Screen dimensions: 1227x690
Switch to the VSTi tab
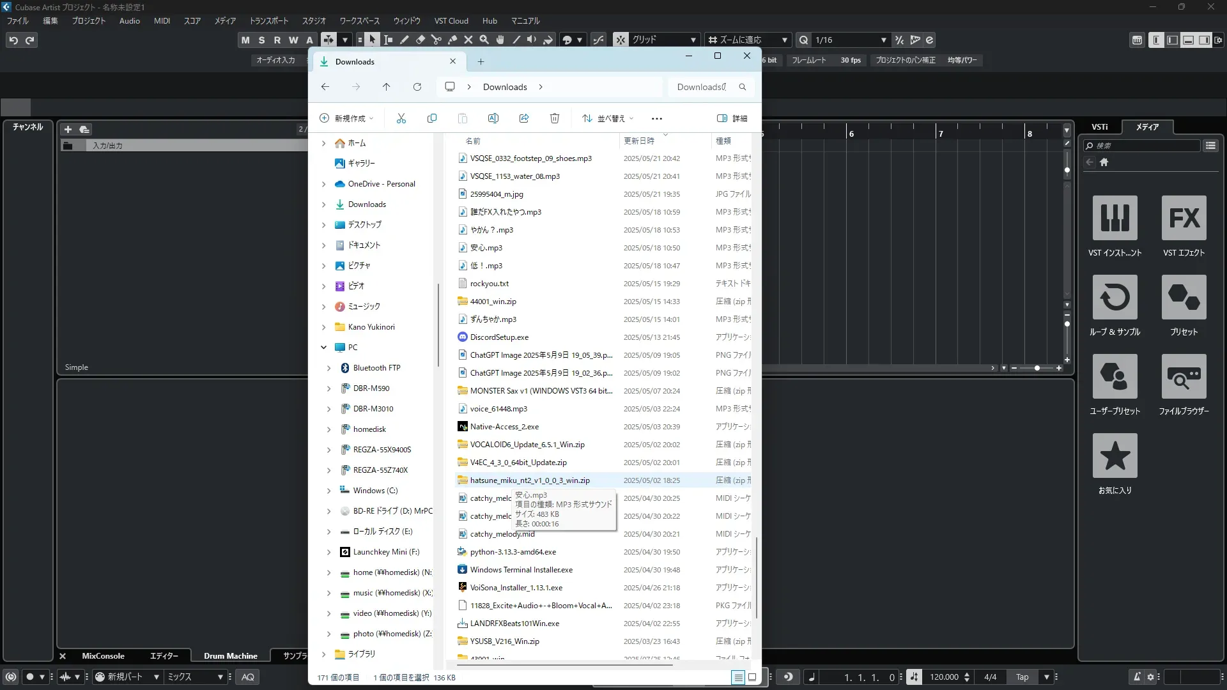click(1099, 126)
